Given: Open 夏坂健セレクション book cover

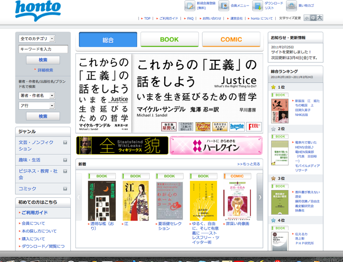Looking at the screenshot, I should (169, 201).
